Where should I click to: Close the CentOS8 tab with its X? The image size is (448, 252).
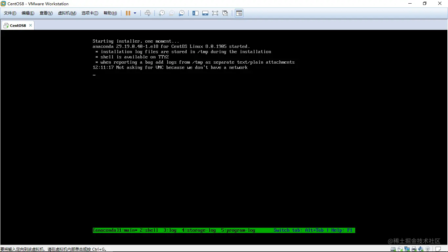31,25
